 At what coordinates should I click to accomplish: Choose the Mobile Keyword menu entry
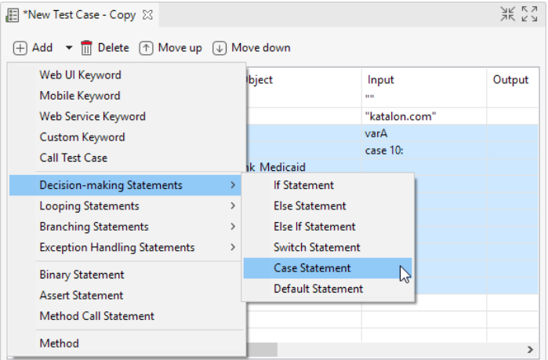click(80, 96)
